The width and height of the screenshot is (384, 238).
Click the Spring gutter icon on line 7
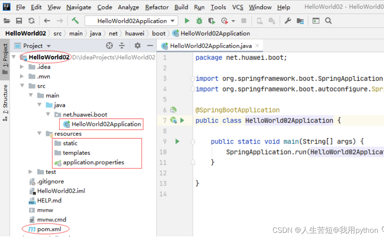173,120
